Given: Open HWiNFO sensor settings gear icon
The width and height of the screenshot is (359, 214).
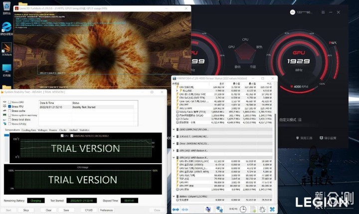Looking at the screenshot, I should (262, 209).
